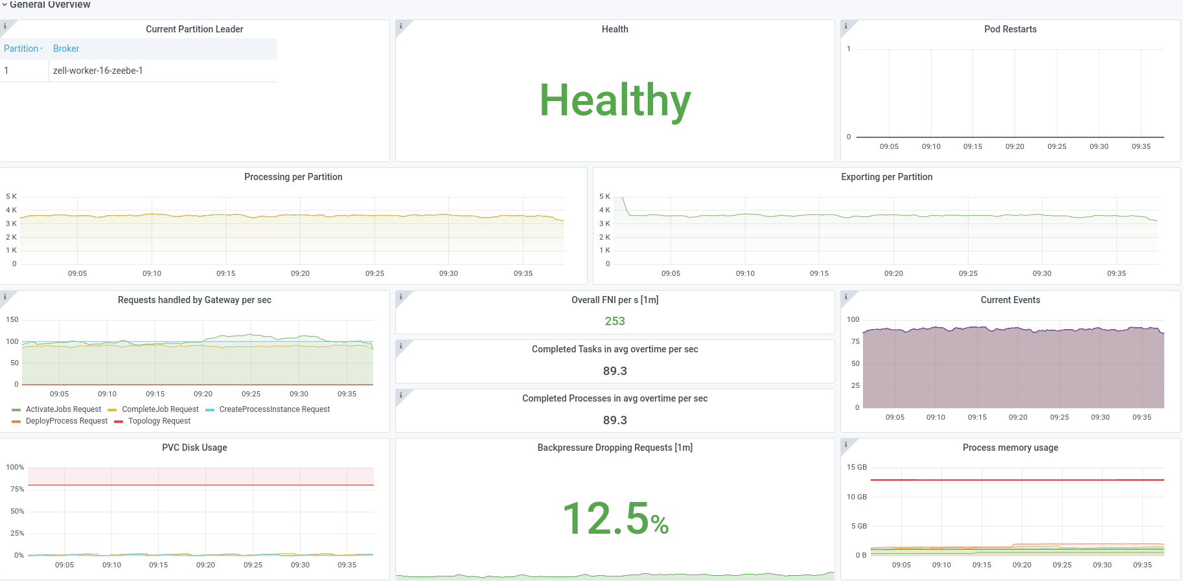Click orange DeployProcess legend color swatch

16,422
